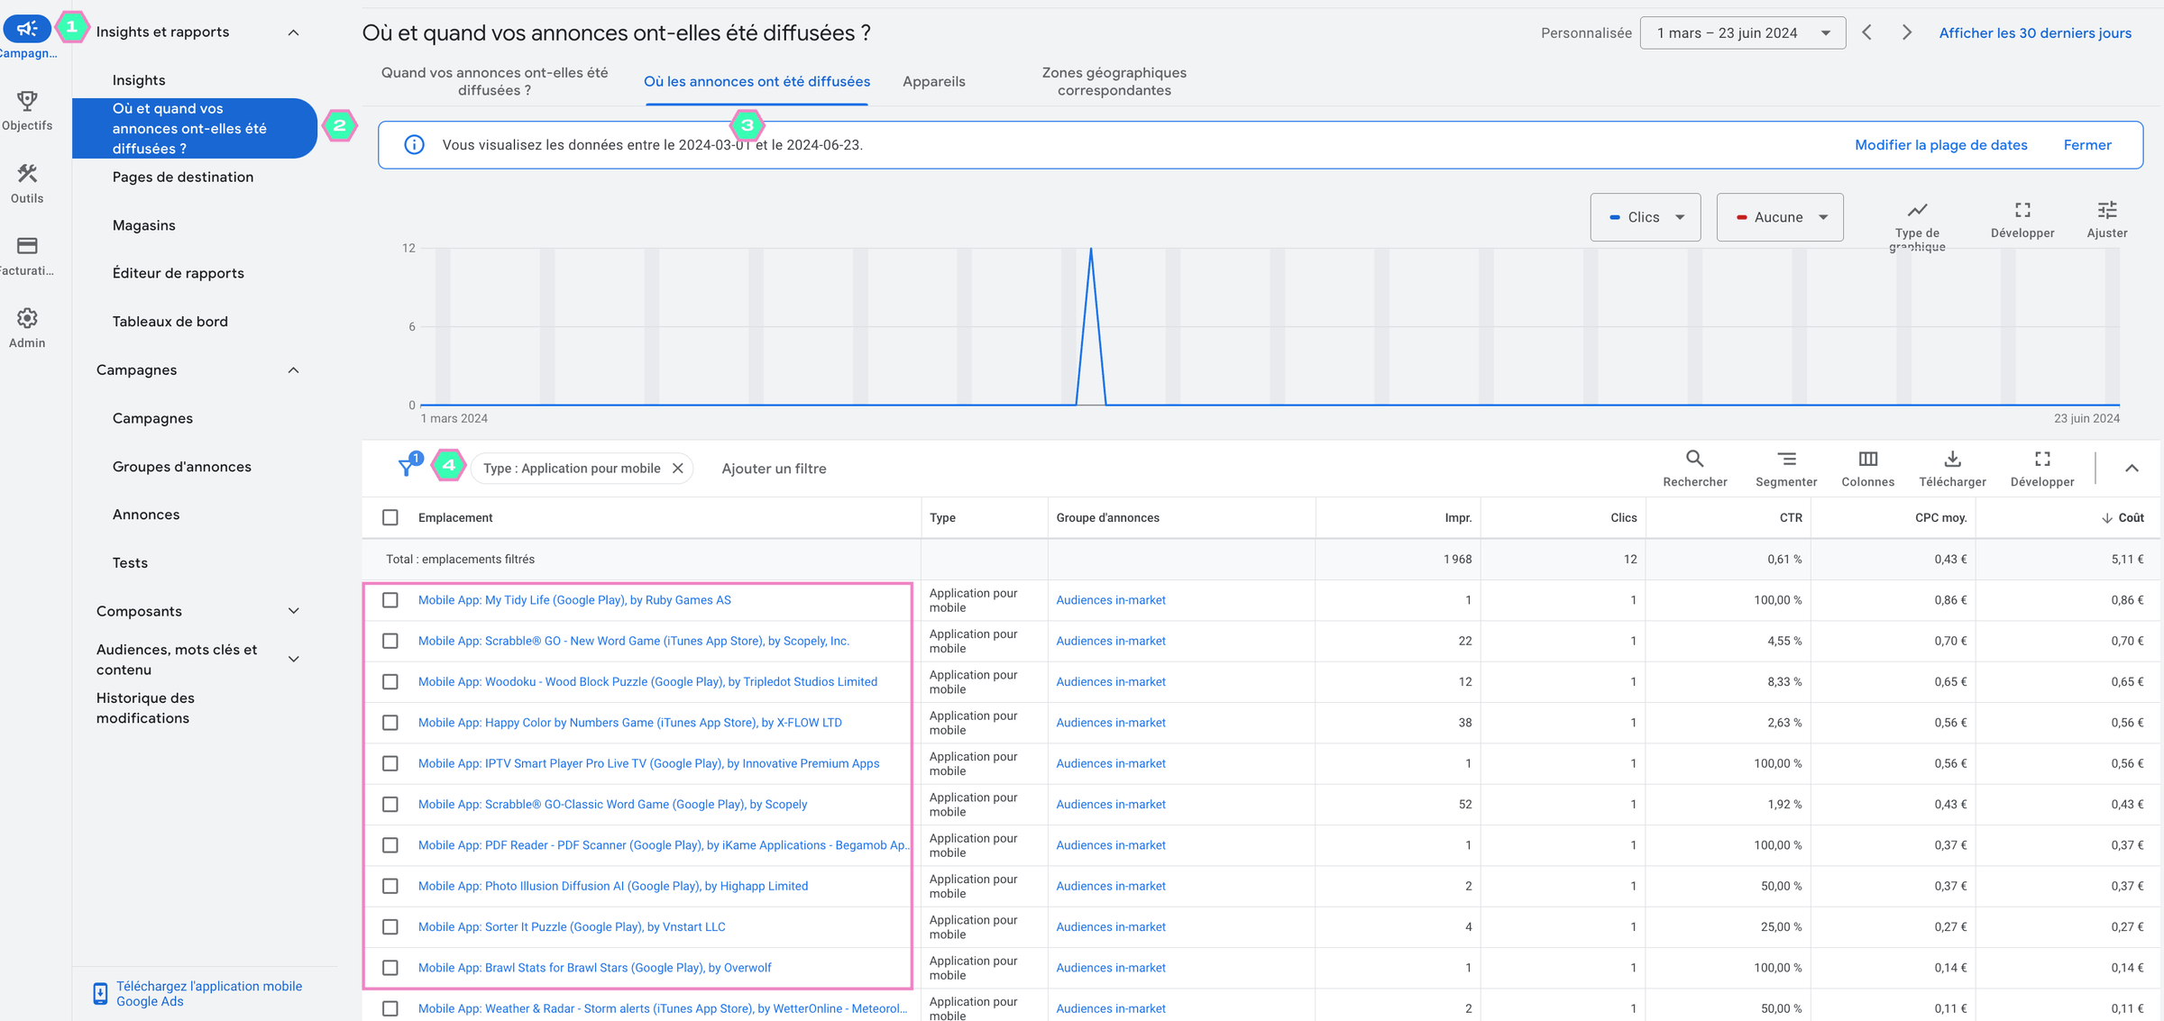This screenshot has height=1021, width=2164.
Task: Collapse the table toolbar chevron
Action: coord(2132,468)
